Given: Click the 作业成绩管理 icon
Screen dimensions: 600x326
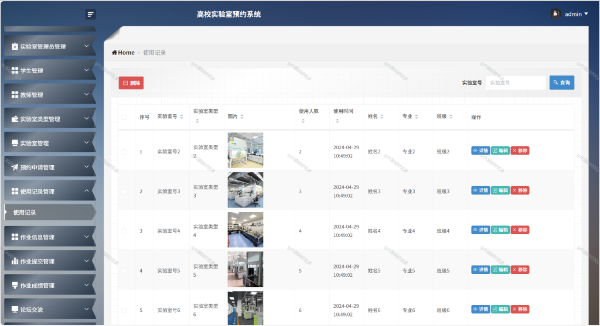Looking at the screenshot, I should coord(15,286).
